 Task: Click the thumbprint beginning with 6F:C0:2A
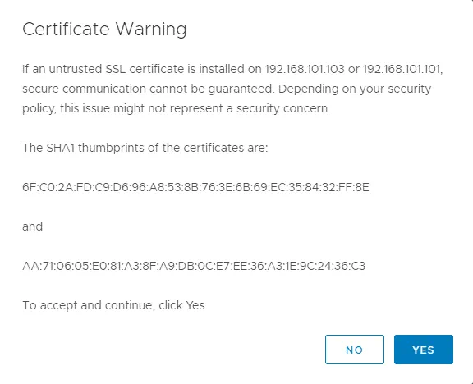point(195,187)
